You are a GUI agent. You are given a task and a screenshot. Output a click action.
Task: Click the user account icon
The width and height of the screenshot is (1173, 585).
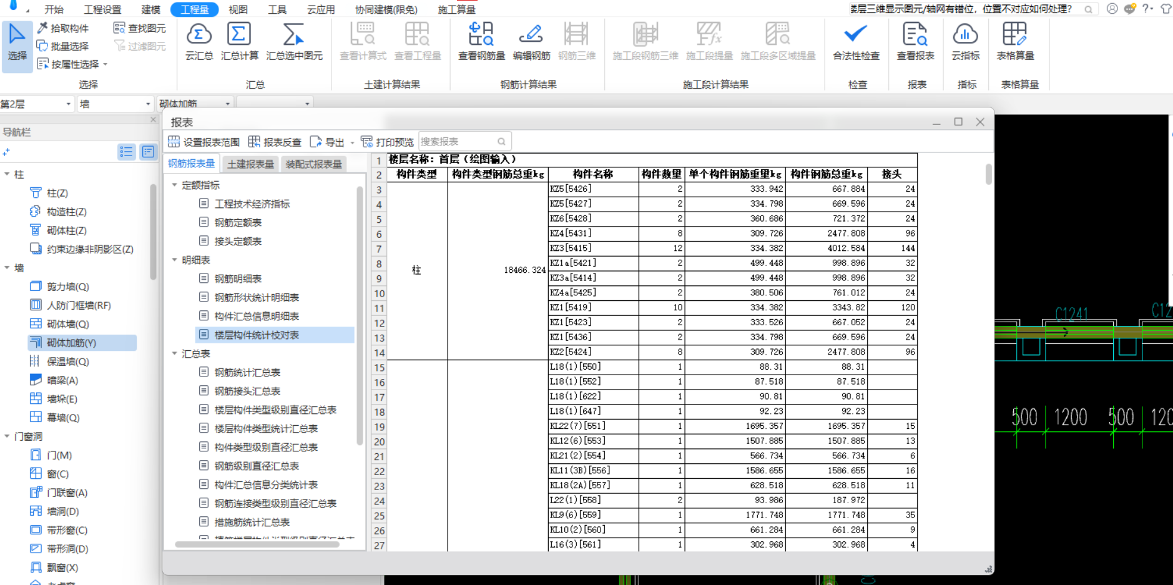pos(1112,9)
